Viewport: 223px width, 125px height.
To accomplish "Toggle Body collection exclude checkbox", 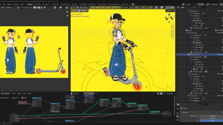I will coord(216,30).
